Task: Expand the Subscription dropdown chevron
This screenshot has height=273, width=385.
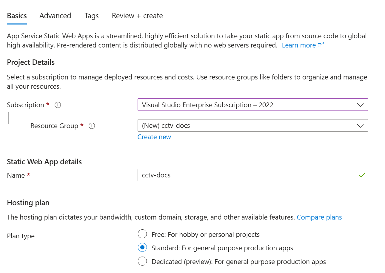Action: (x=360, y=105)
